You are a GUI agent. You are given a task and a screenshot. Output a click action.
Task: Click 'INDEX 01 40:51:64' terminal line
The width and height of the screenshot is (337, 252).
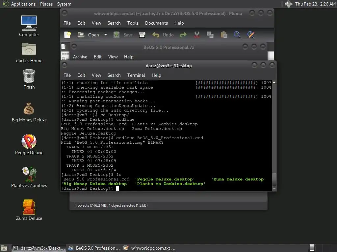[94, 170]
